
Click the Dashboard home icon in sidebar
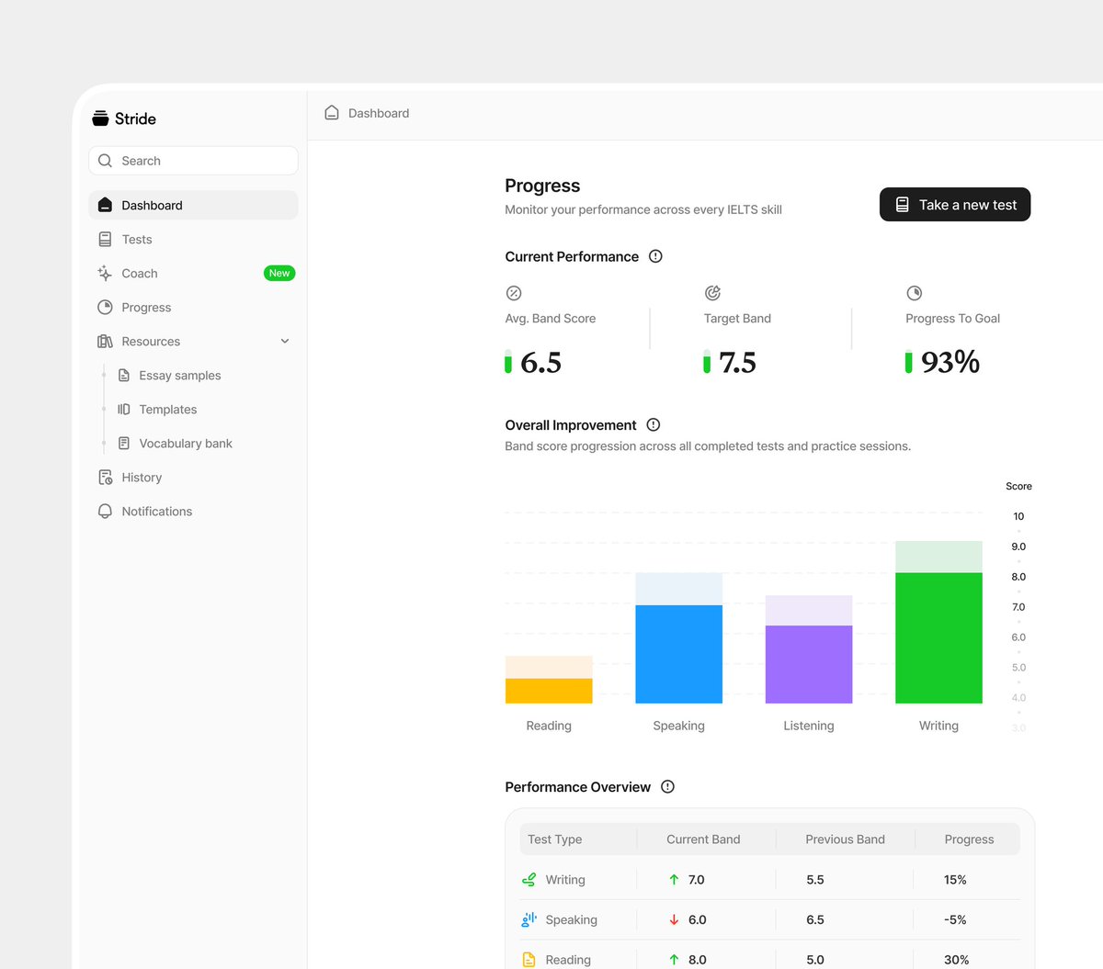click(x=105, y=205)
